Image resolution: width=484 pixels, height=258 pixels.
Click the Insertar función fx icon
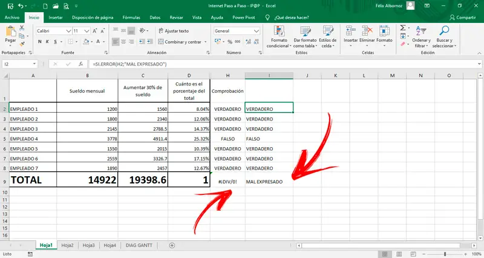[82, 64]
